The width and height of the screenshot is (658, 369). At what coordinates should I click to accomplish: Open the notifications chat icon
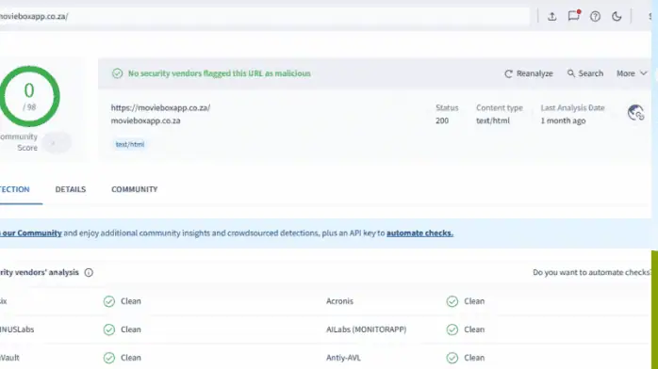pos(574,15)
